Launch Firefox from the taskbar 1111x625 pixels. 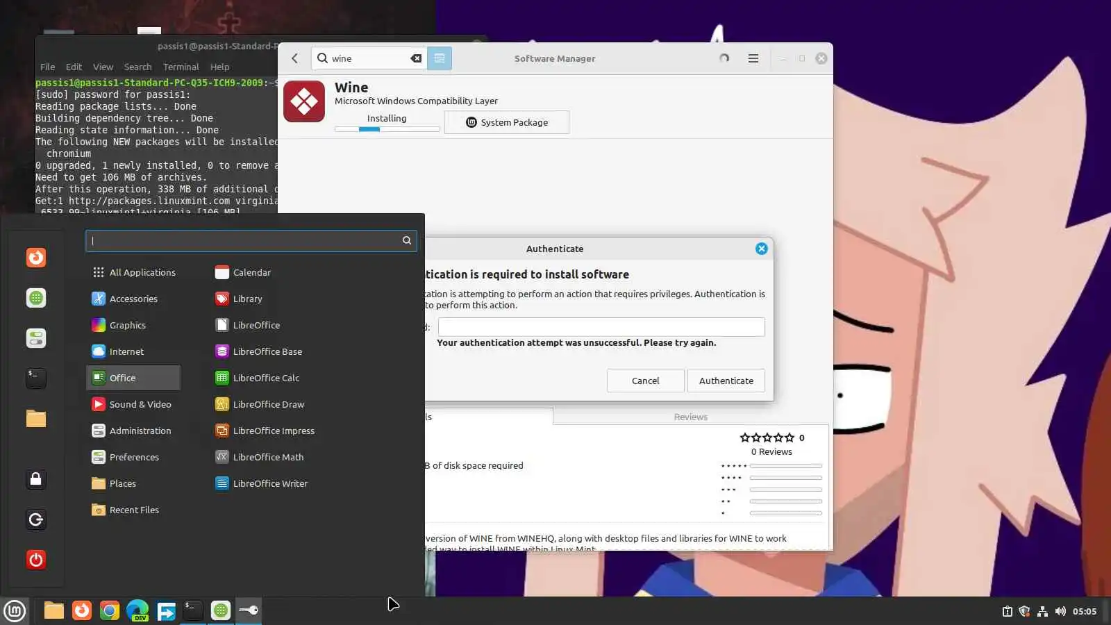[x=82, y=611]
